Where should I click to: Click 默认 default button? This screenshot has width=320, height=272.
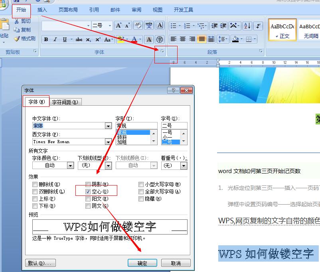click(40, 263)
